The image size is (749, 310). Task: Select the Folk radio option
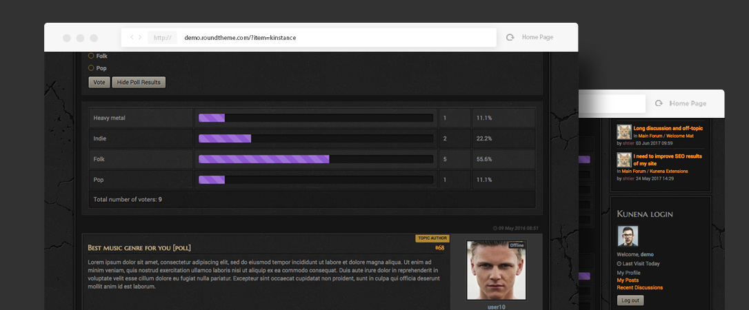coord(91,56)
